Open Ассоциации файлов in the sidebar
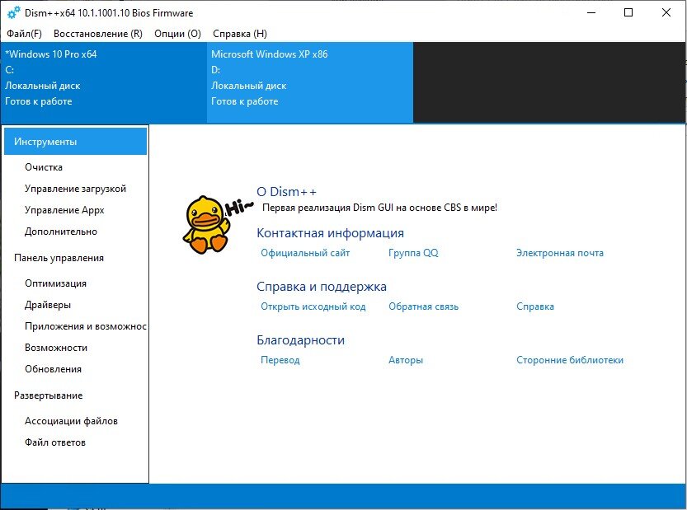 click(71, 421)
